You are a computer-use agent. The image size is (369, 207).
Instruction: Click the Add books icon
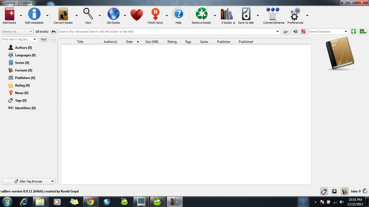[x=9, y=14]
